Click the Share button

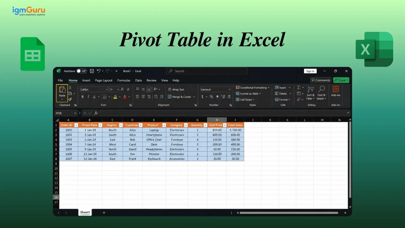[341, 80]
